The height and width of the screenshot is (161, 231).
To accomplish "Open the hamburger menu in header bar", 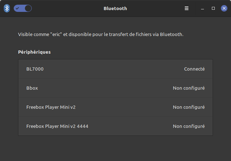I will 187,8.
